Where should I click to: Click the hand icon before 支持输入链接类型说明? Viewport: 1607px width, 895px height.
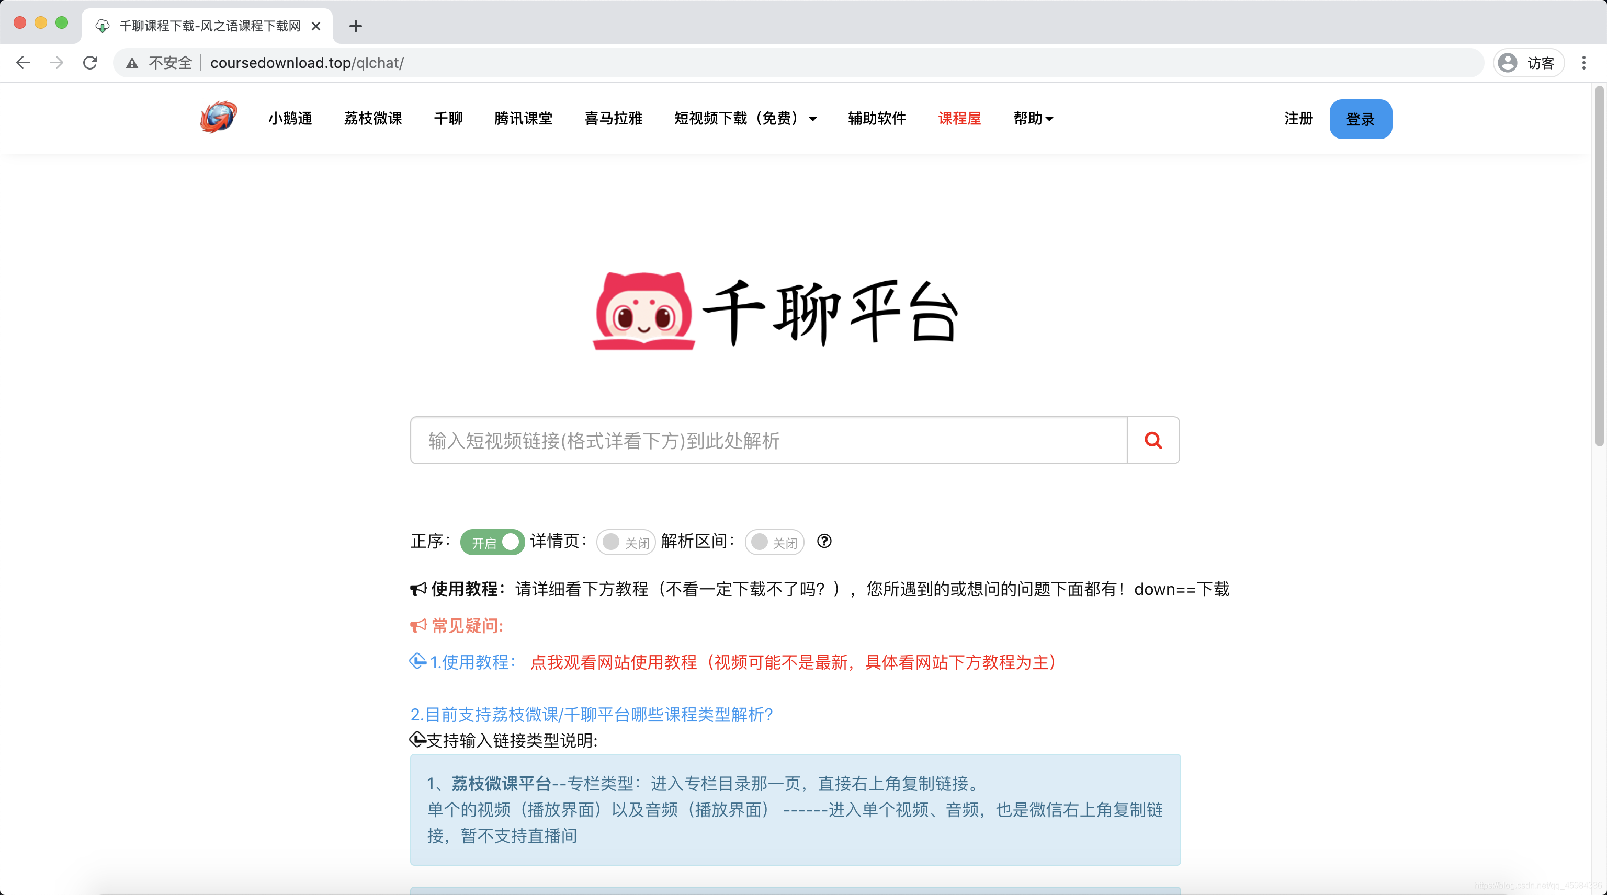point(418,739)
